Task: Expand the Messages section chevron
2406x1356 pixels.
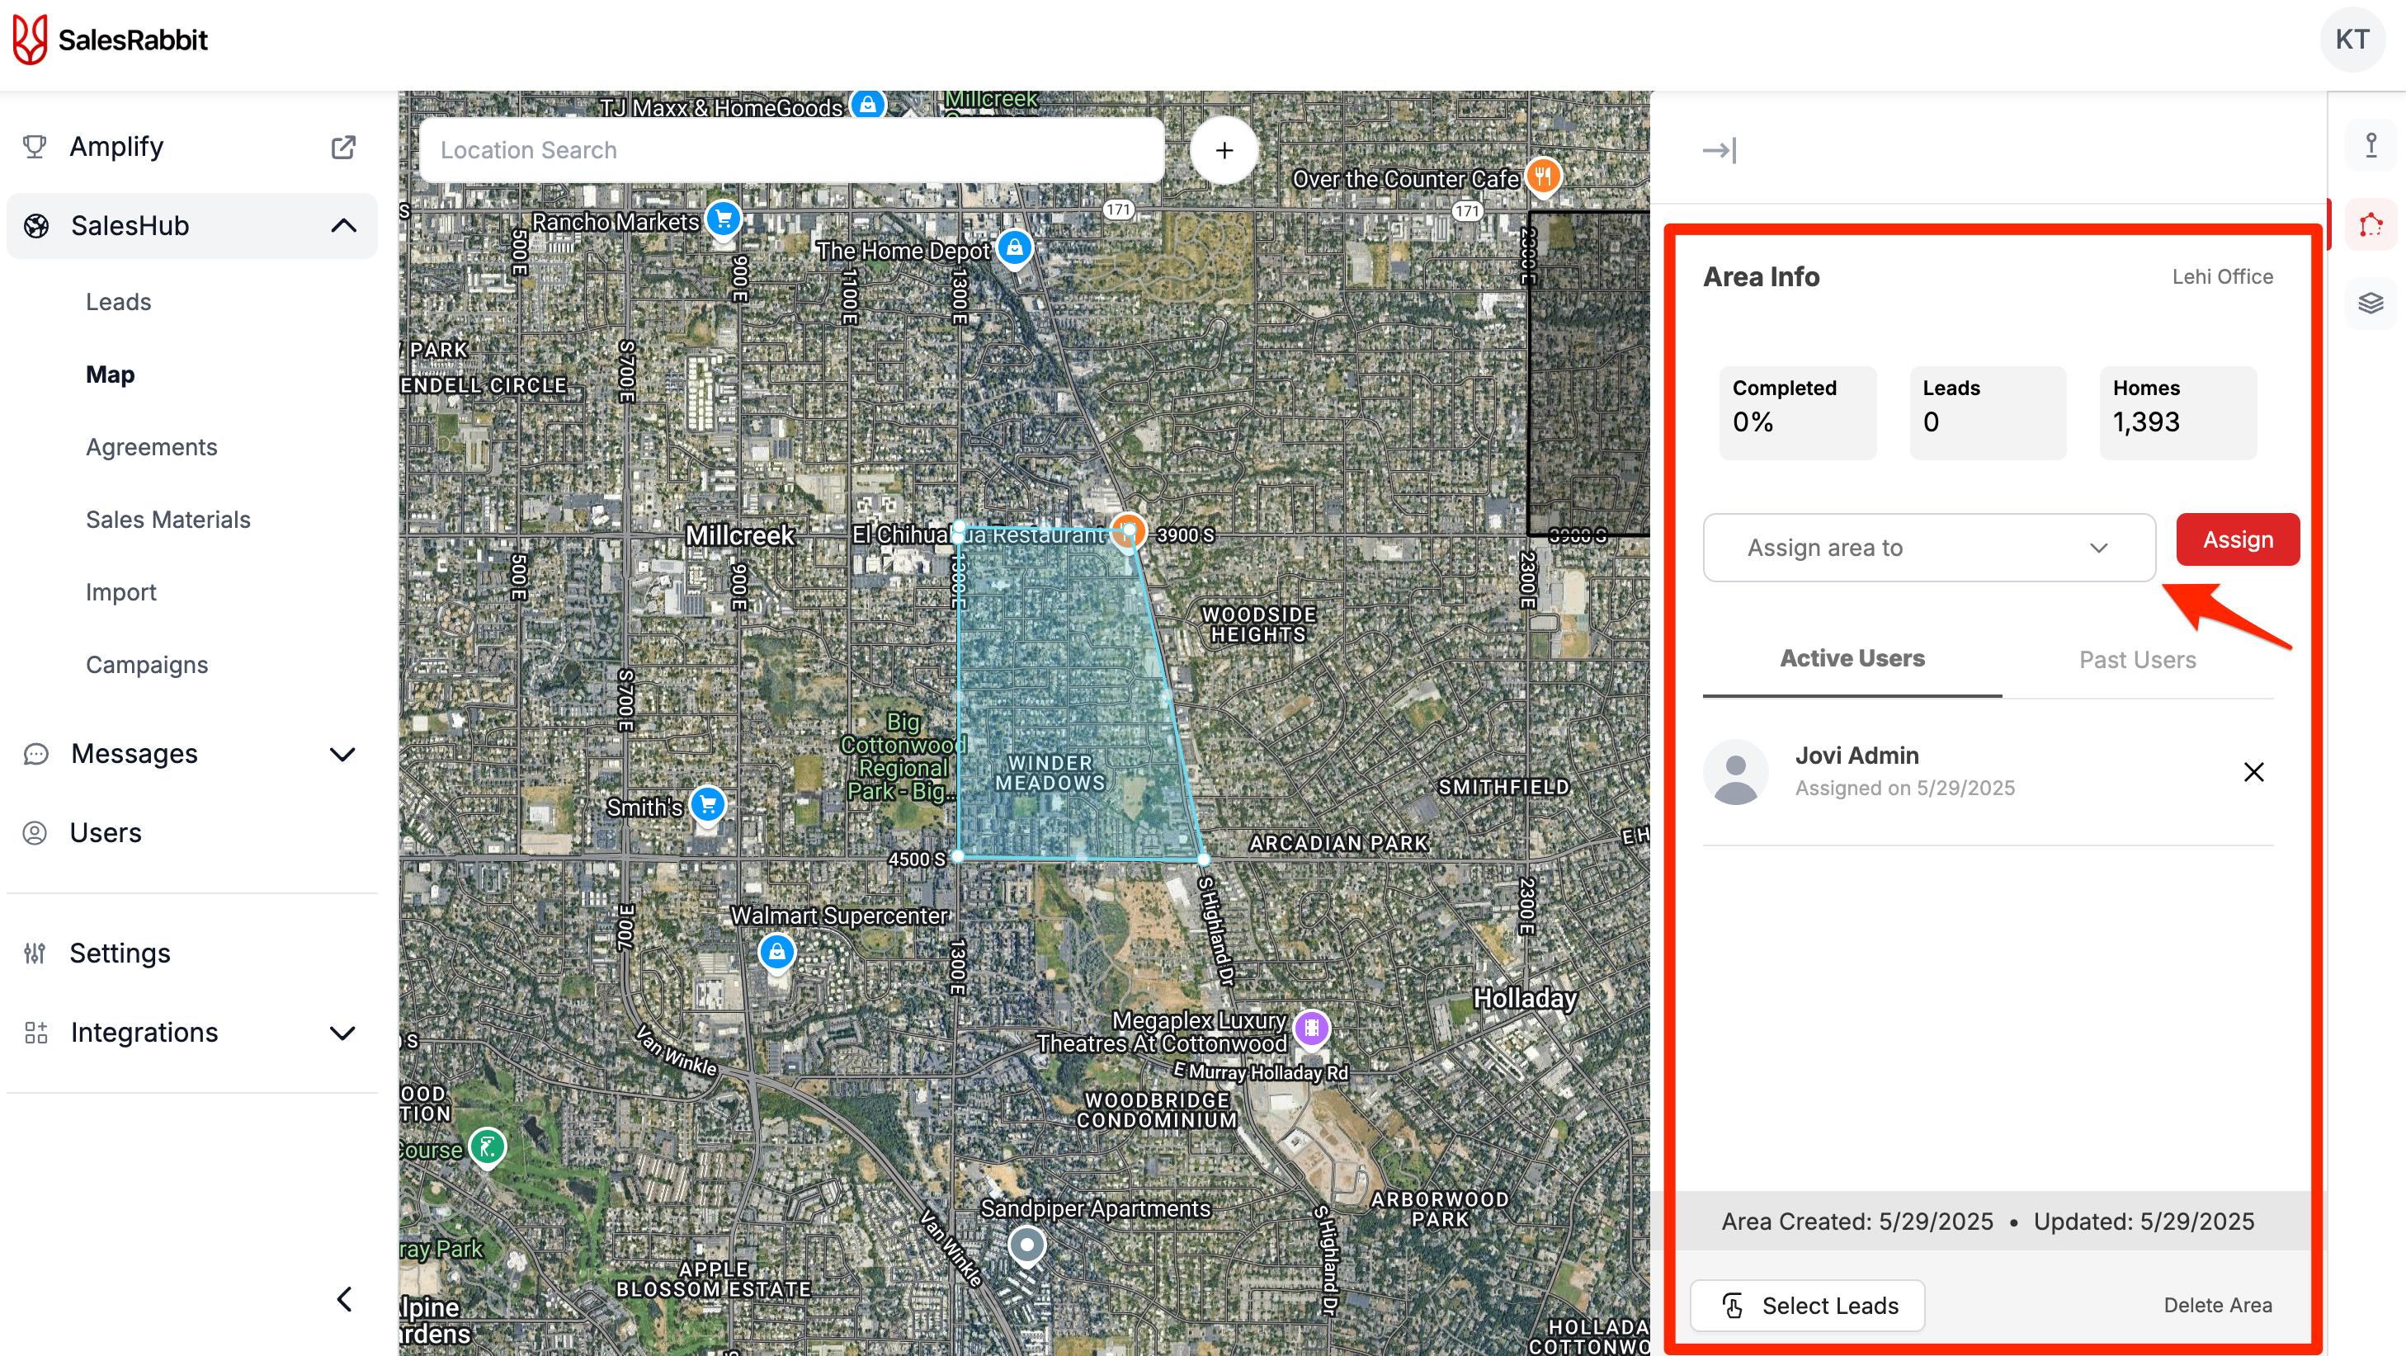Action: [x=342, y=754]
